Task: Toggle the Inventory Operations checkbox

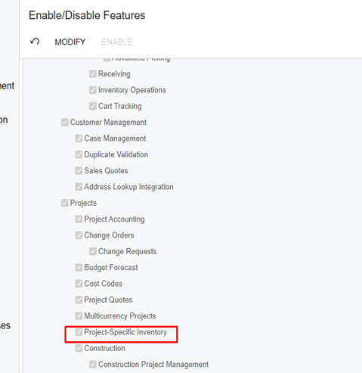Action: [93, 90]
